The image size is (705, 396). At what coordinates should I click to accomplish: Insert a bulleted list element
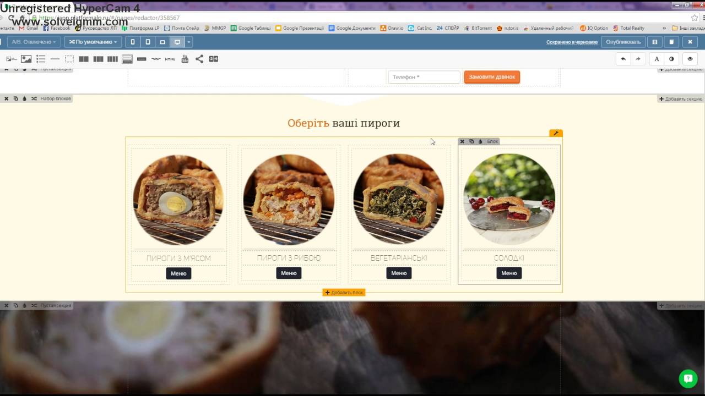point(41,59)
